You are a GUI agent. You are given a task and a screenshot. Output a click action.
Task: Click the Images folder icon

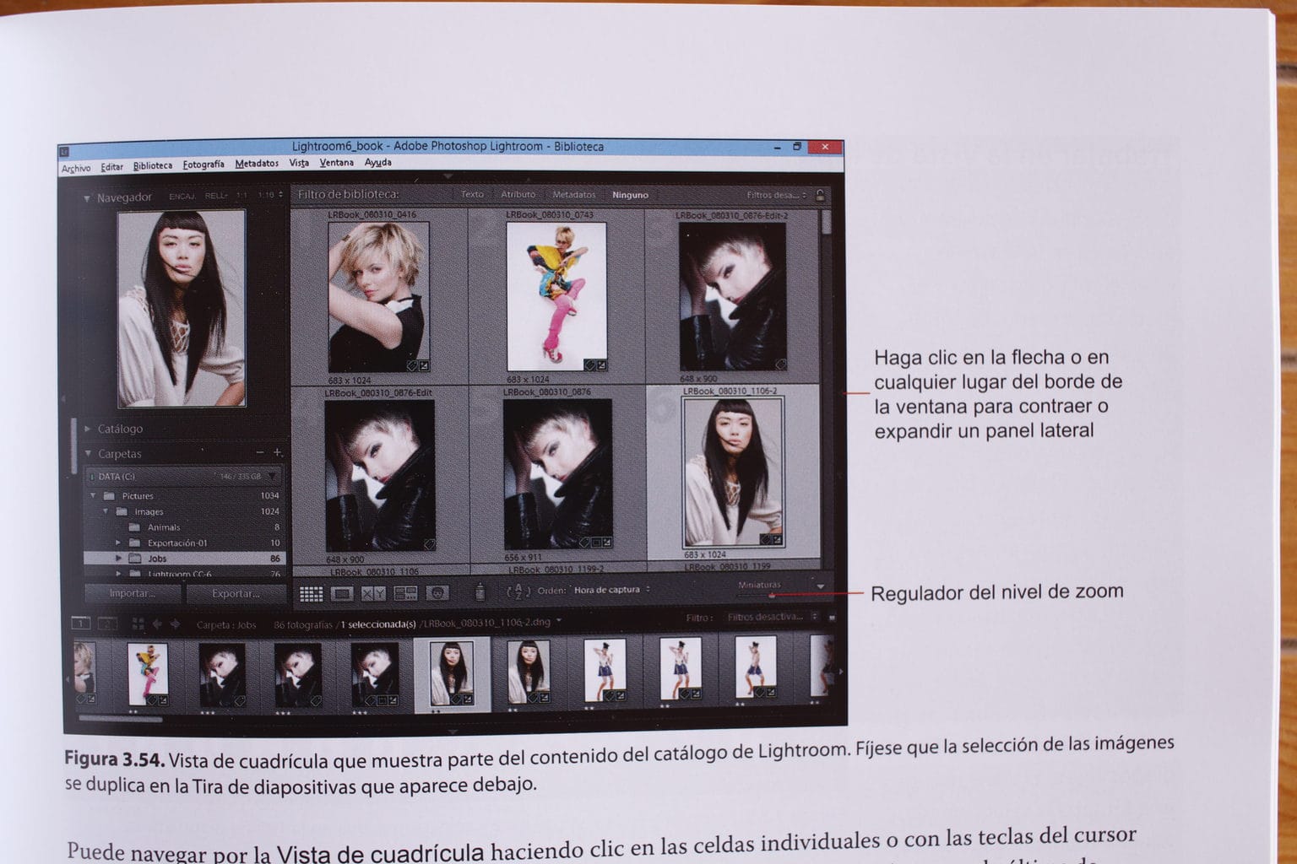coord(122,511)
